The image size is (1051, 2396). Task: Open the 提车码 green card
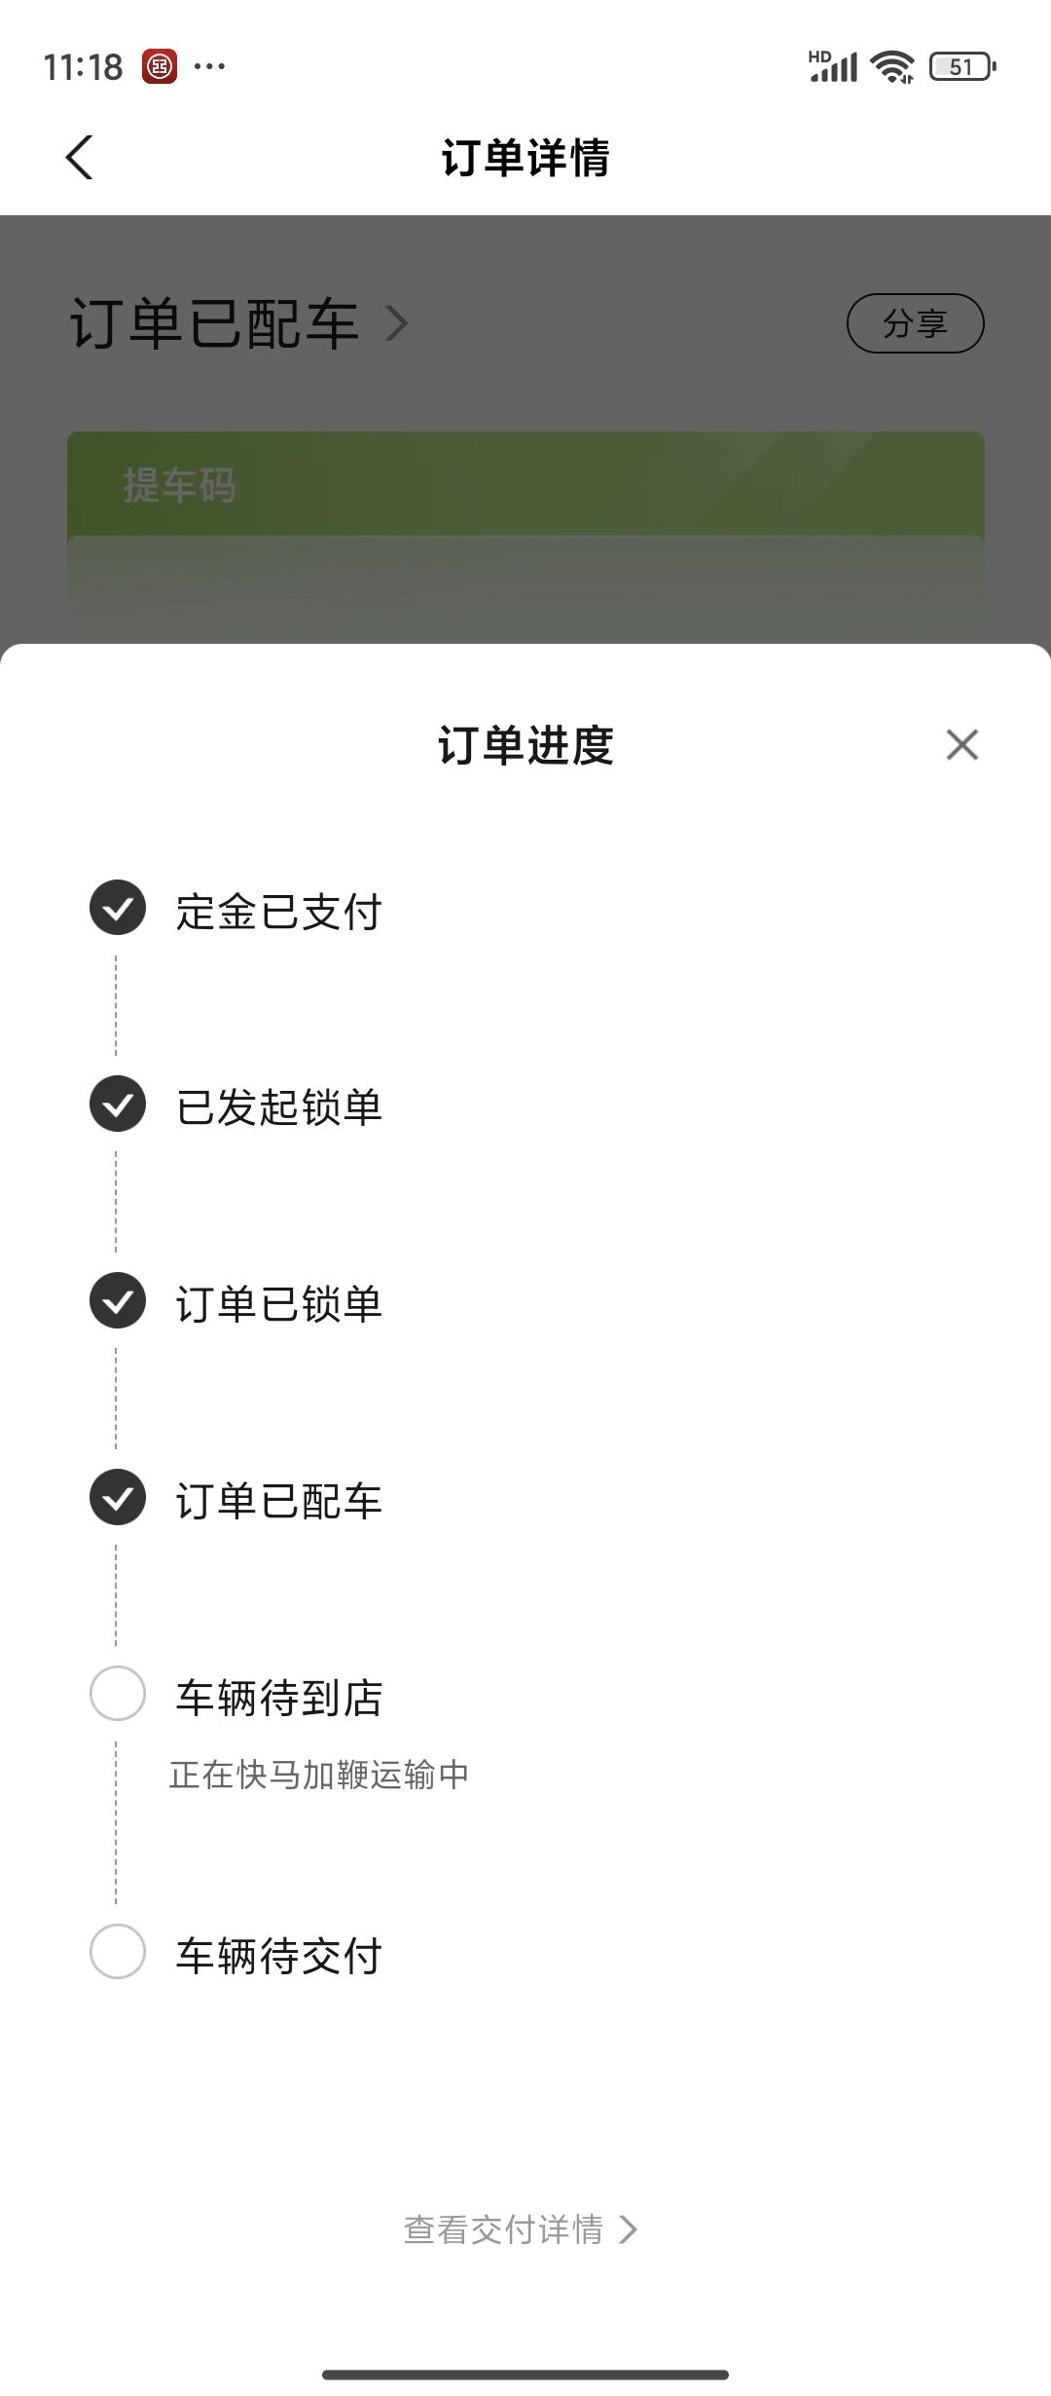(525, 537)
